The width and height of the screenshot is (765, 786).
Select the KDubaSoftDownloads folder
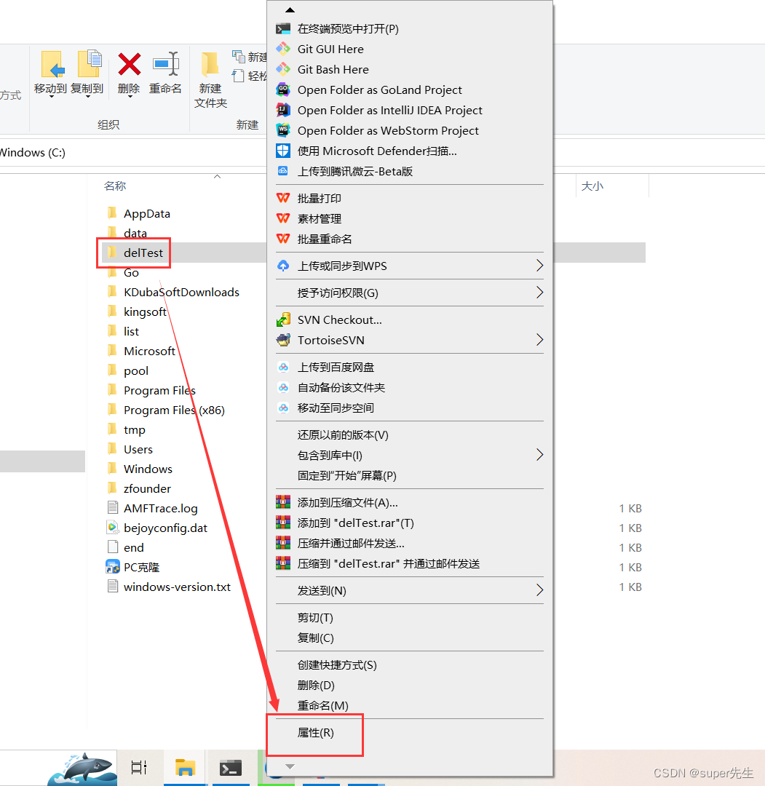point(181,292)
